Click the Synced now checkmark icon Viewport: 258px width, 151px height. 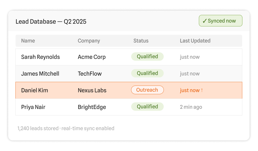point(205,21)
